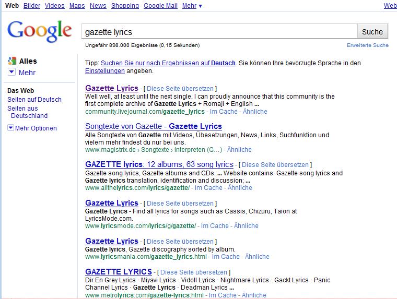Open Gazette Lyrics livejournal result
This screenshot has width=397, height=299.
coord(112,88)
